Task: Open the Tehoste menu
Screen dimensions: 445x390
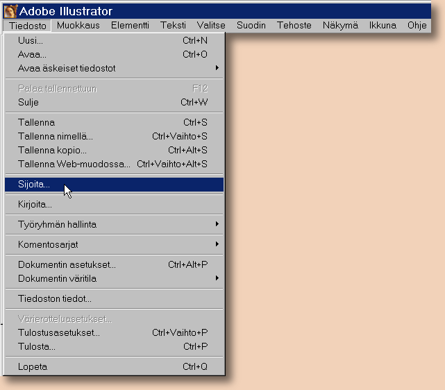Action: 294,26
